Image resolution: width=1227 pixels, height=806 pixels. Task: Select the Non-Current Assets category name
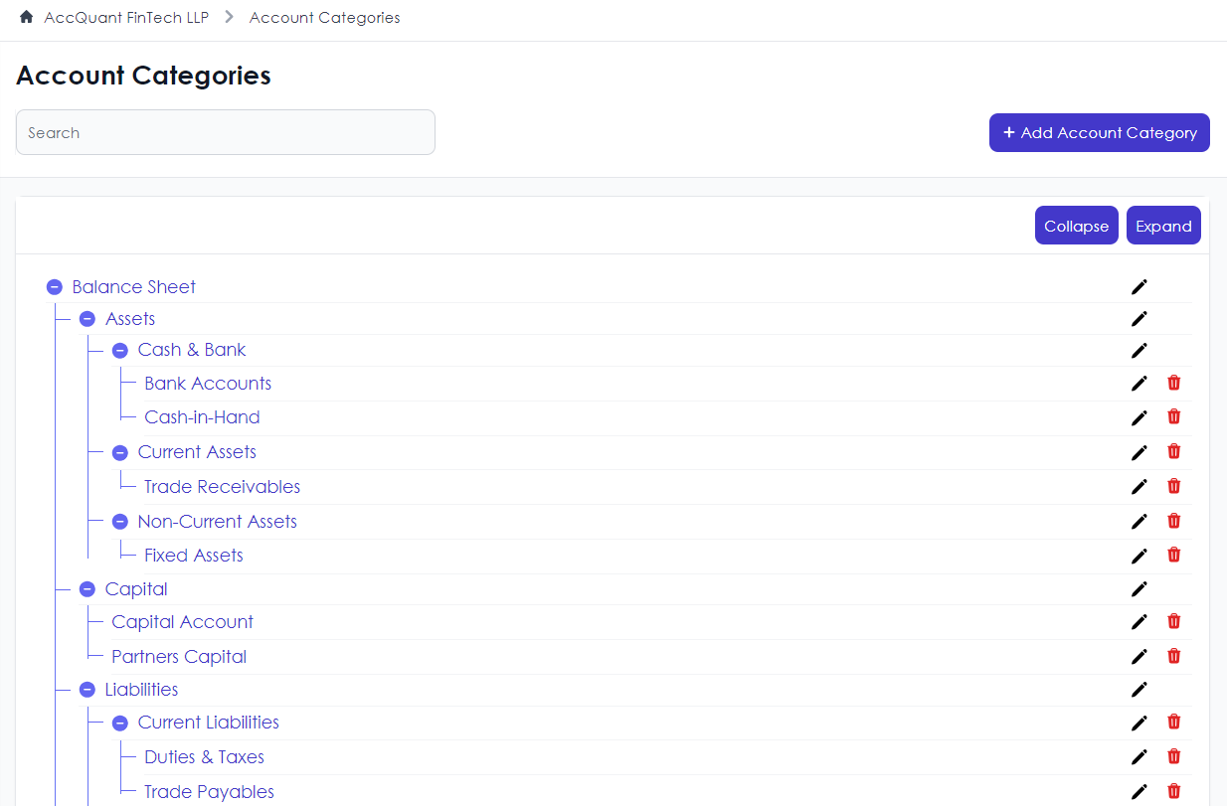(x=217, y=521)
